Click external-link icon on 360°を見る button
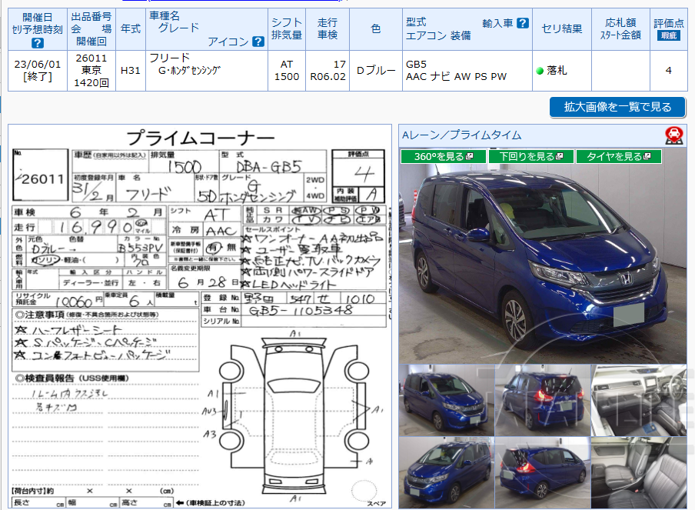The height and width of the screenshot is (510, 695). coord(470,155)
